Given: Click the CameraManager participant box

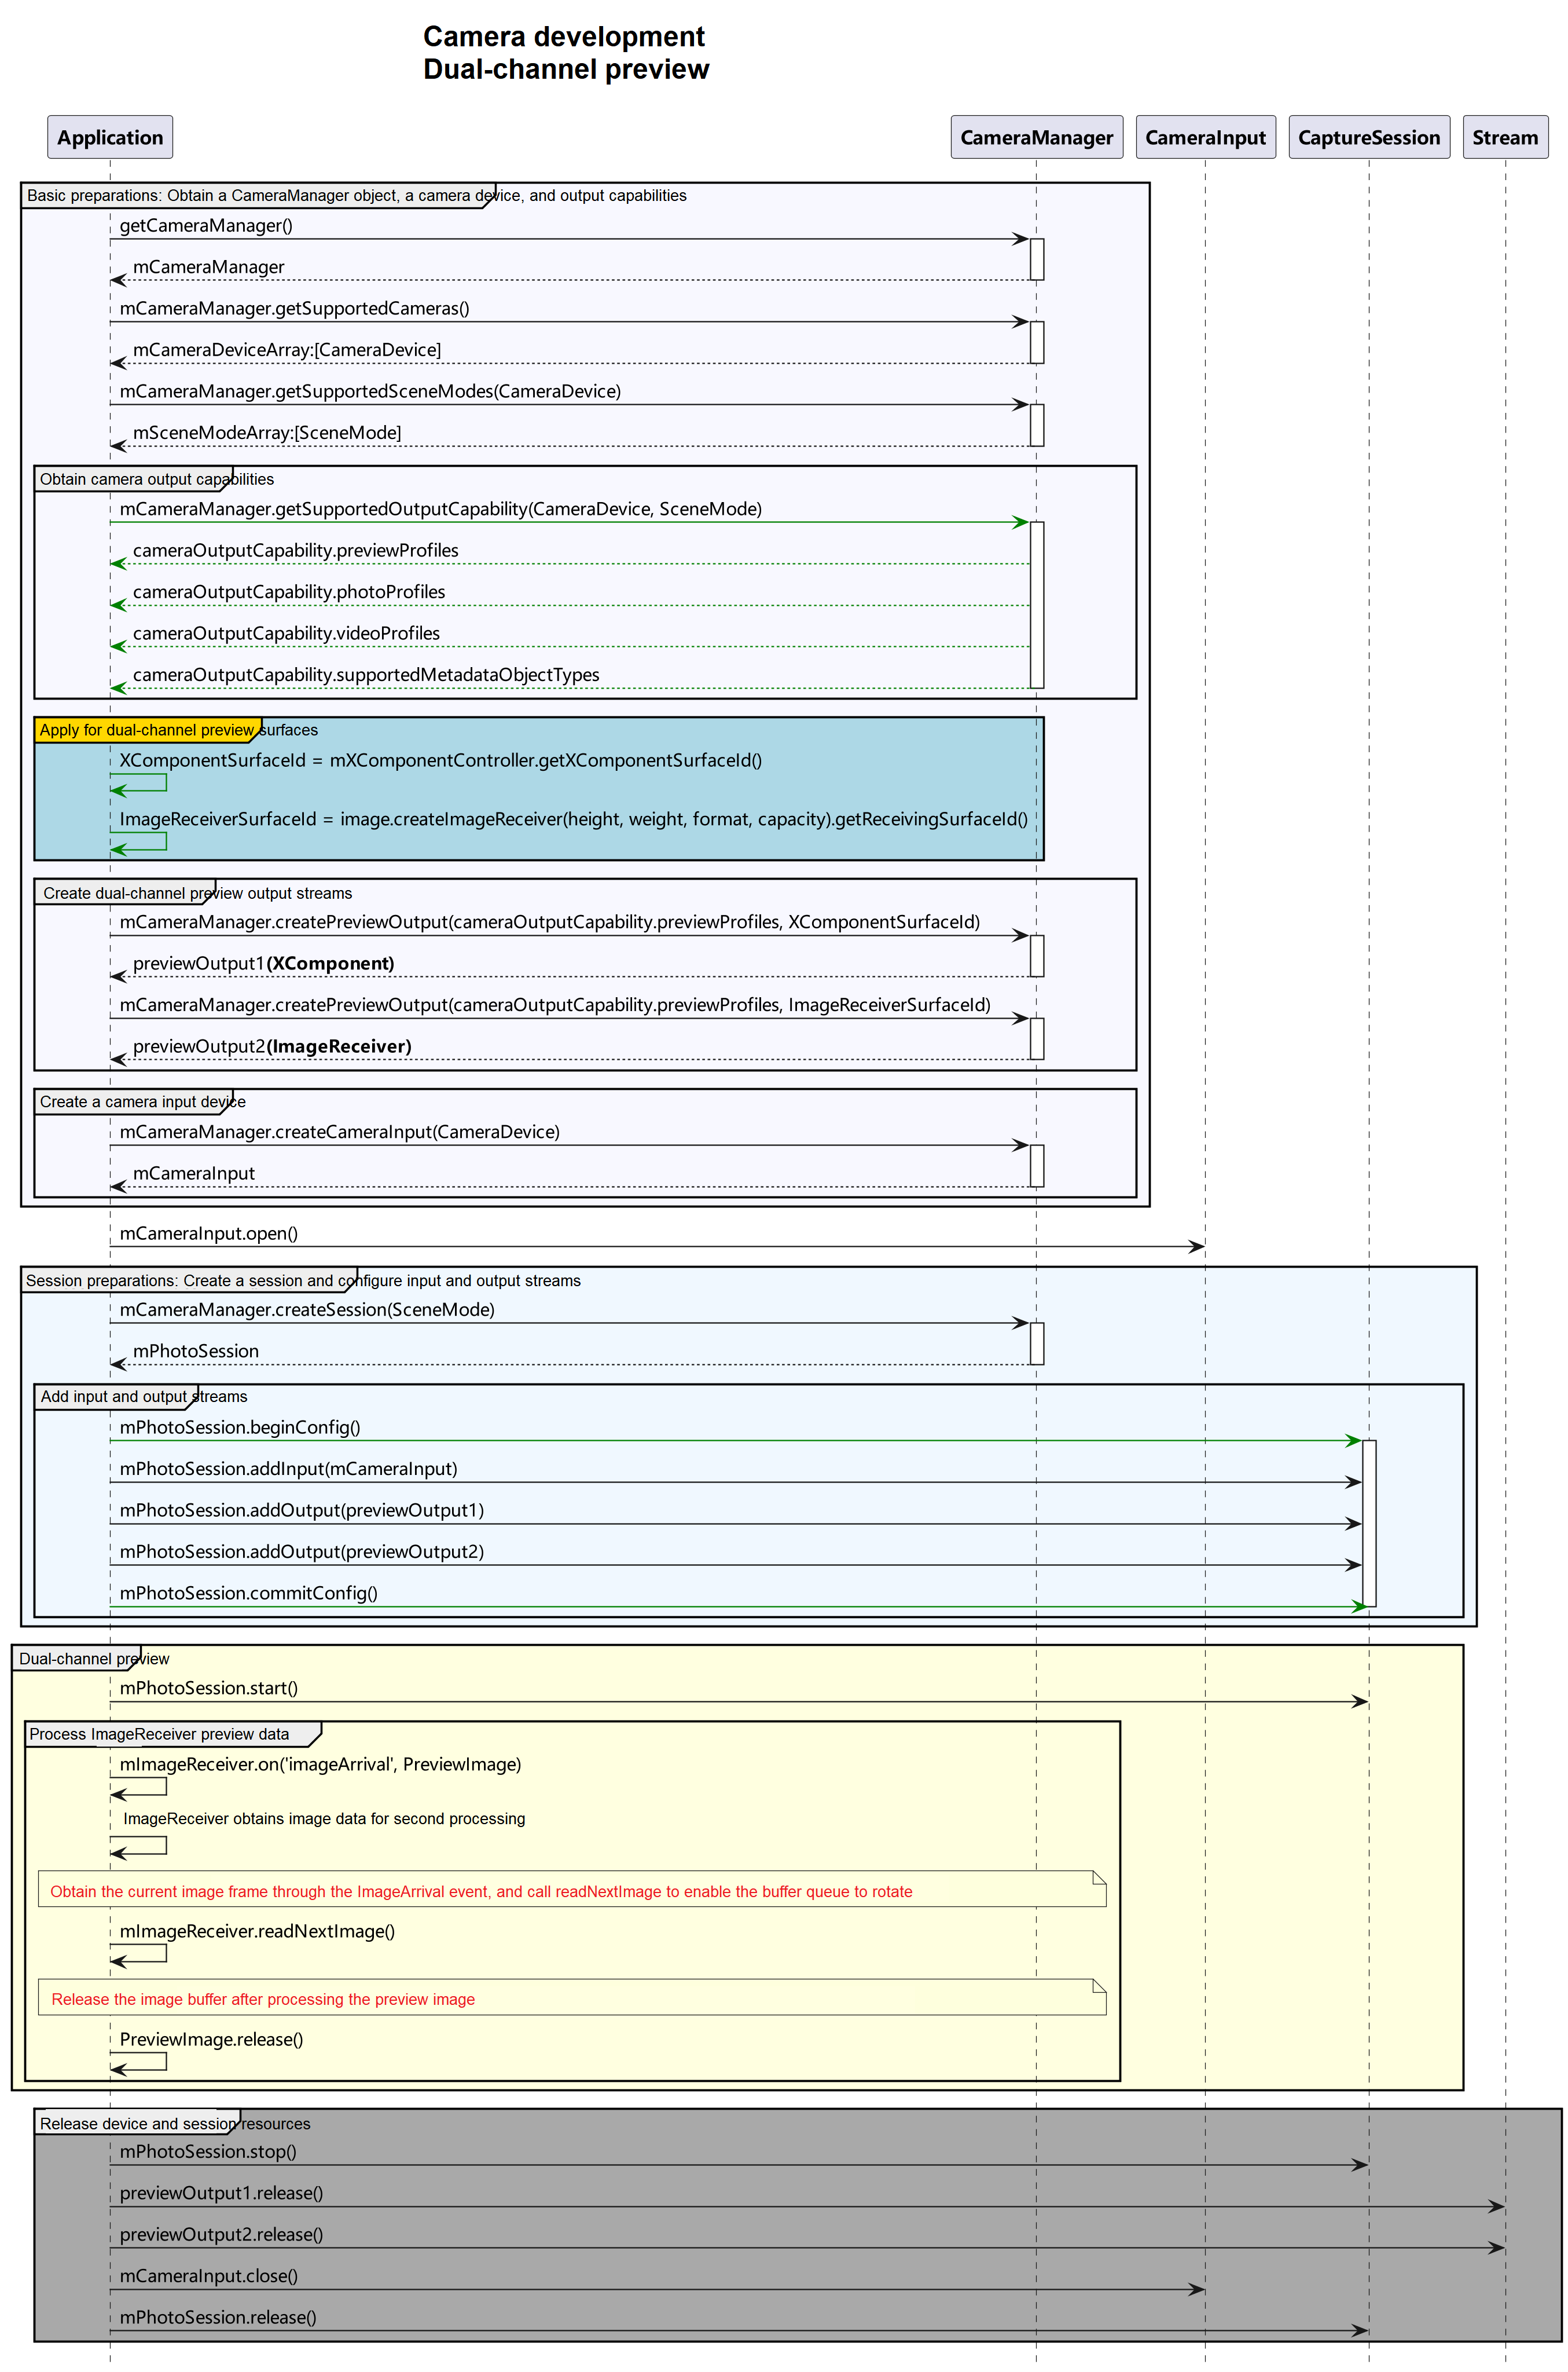Looking at the screenshot, I should (x=1036, y=137).
